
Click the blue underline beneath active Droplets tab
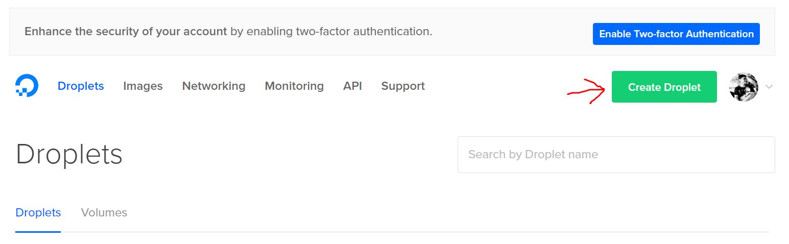(x=38, y=232)
